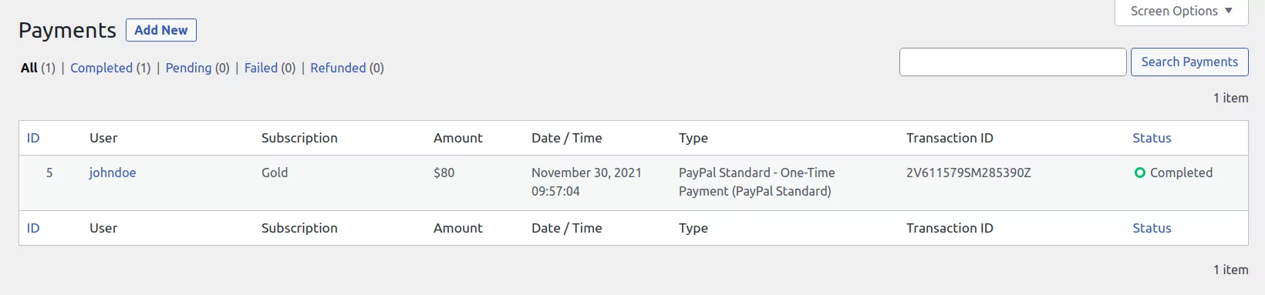Expand the Screen Options dropdown

point(1181,12)
